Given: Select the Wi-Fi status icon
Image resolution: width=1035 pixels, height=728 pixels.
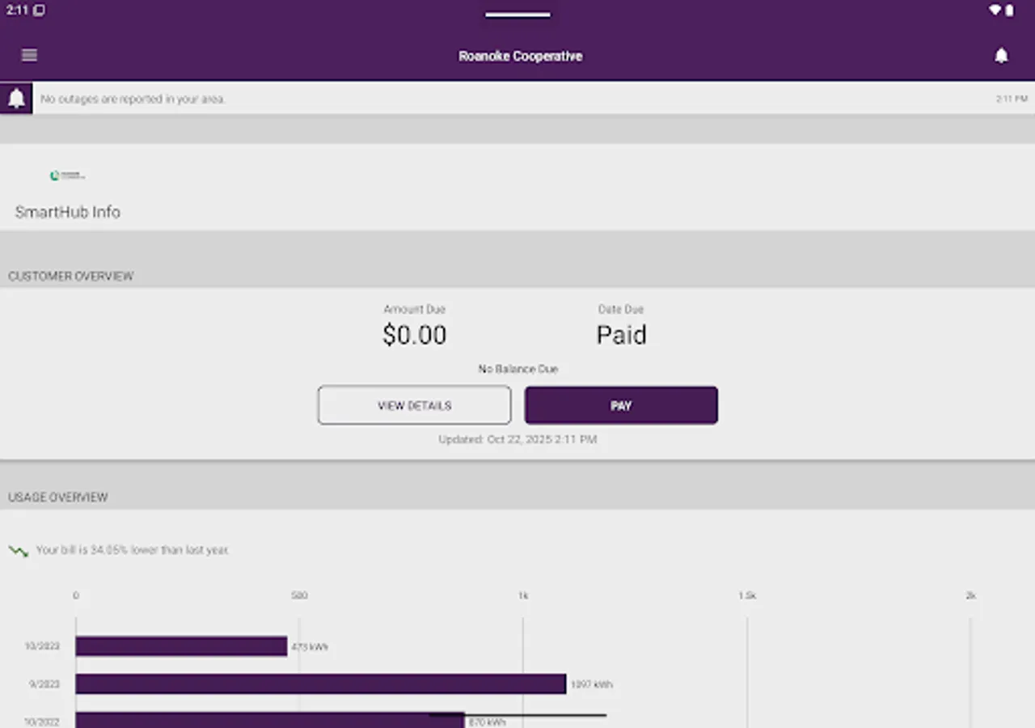Looking at the screenshot, I should click(996, 10).
